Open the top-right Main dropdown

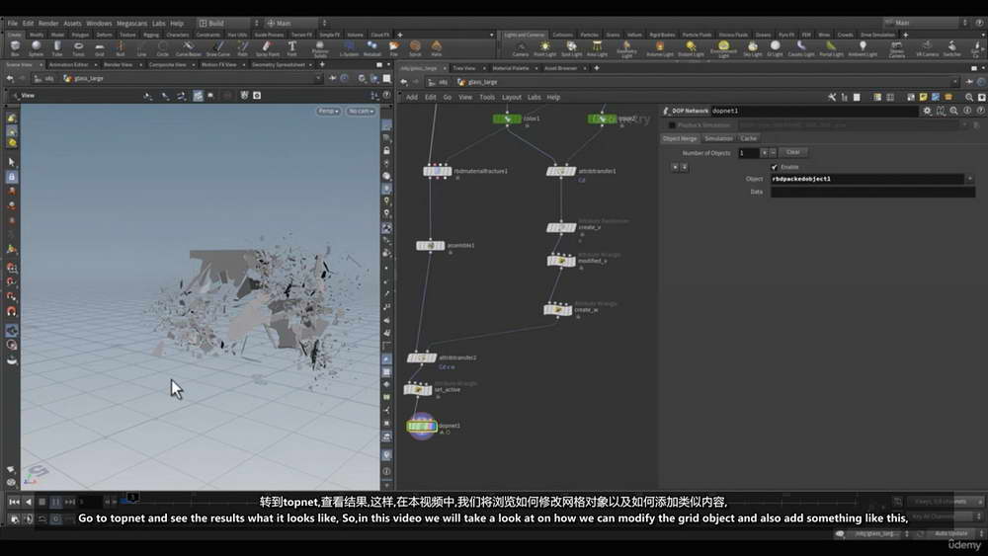(x=925, y=23)
